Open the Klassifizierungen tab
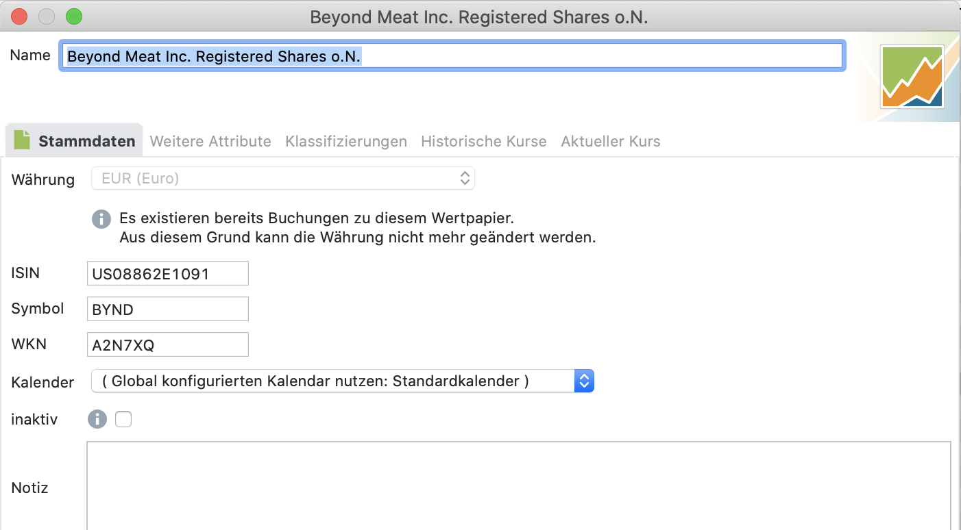The image size is (961, 530). pos(346,142)
